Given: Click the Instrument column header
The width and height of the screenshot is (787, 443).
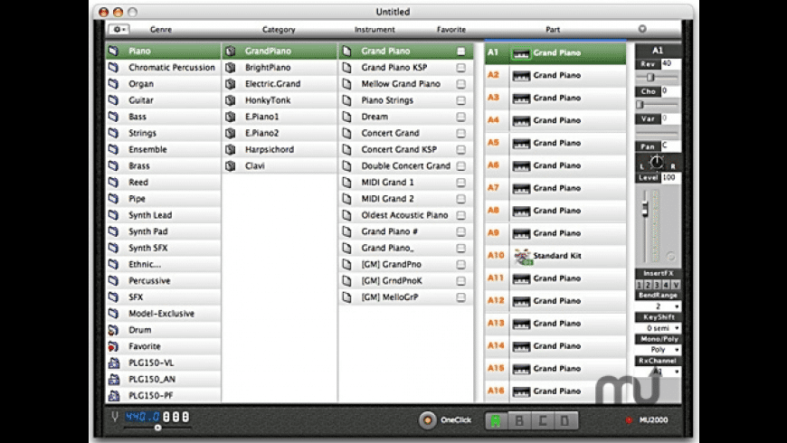Looking at the screenshot, I should pyautogui.click(x=375, y=30).
